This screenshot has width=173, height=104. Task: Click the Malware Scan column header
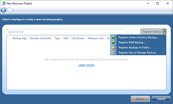point(96,38)
